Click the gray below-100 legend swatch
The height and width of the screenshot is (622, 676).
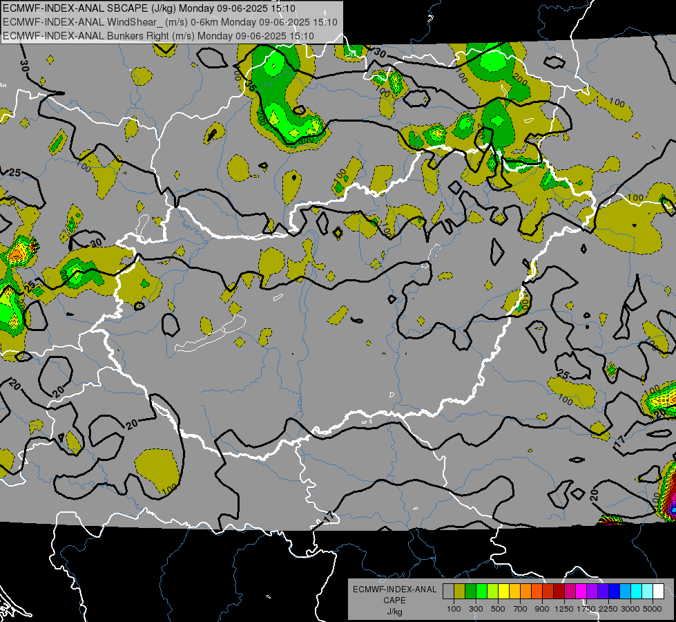(x=448, y=591)
